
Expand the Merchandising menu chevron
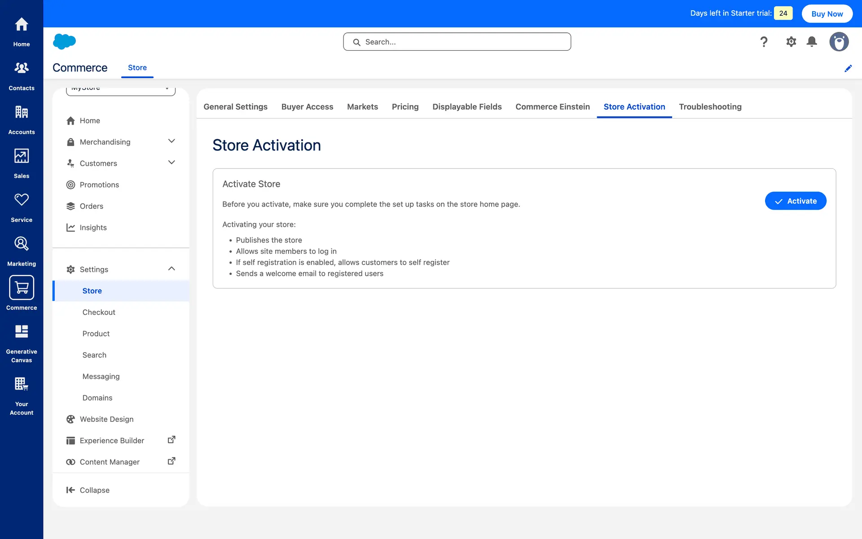pos(172,141)
